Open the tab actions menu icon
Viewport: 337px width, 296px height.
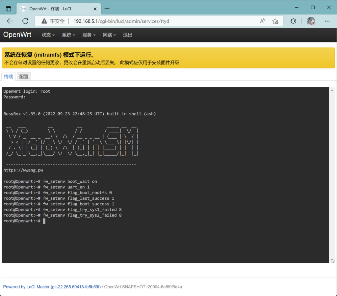tap(8, 9)
